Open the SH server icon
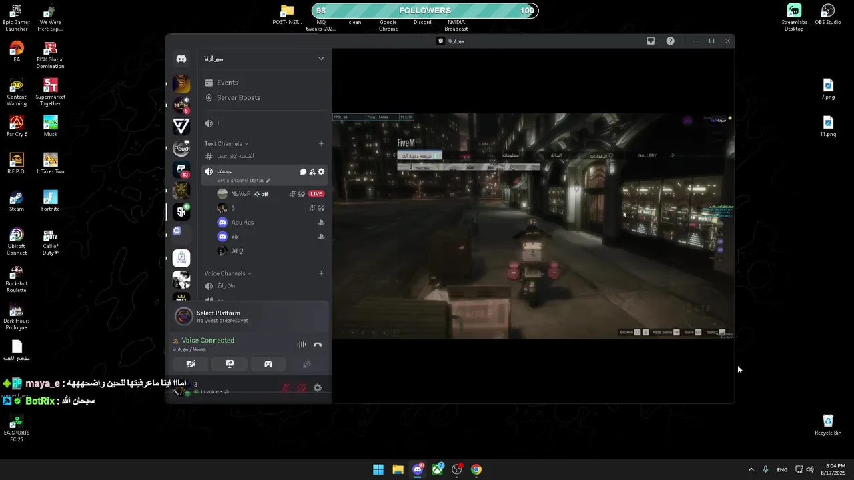This screenshot has width=854, height=480. point(181,212)
